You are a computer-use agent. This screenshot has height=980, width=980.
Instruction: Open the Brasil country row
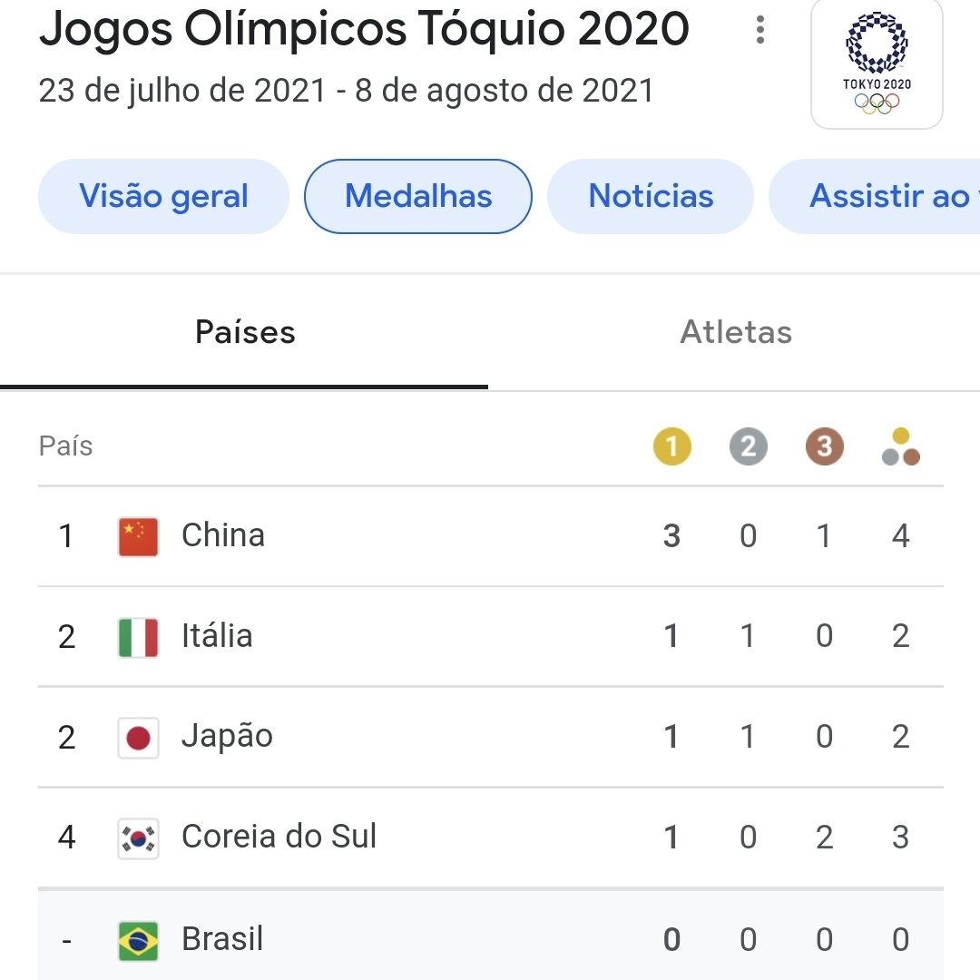point(491,936)
